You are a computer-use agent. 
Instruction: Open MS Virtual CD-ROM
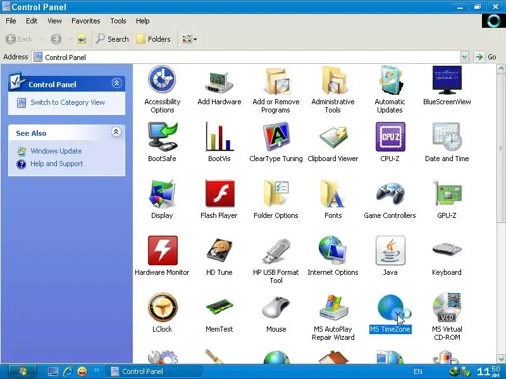447,317
